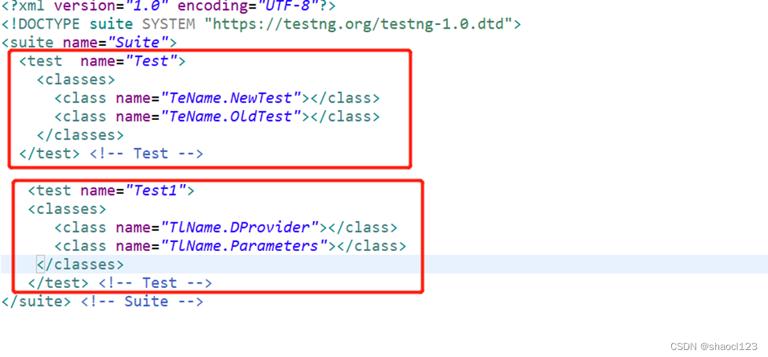Click the </test> line below highlighted row
The width and height of the screenshot is (768, 357).
(120, 282)
